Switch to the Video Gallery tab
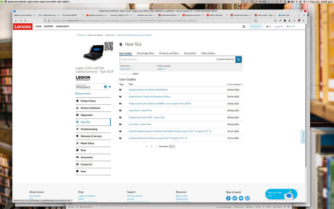This screenshot has width=334, height=209. pyautogui.click(x=208, y=53)
